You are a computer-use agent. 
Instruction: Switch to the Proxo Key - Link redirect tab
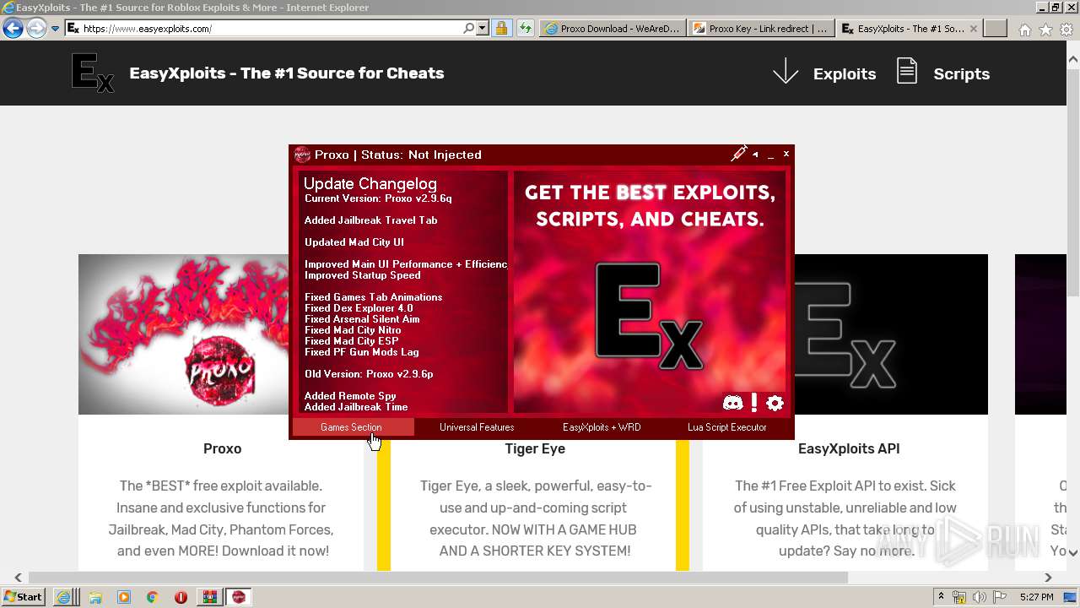760,28
